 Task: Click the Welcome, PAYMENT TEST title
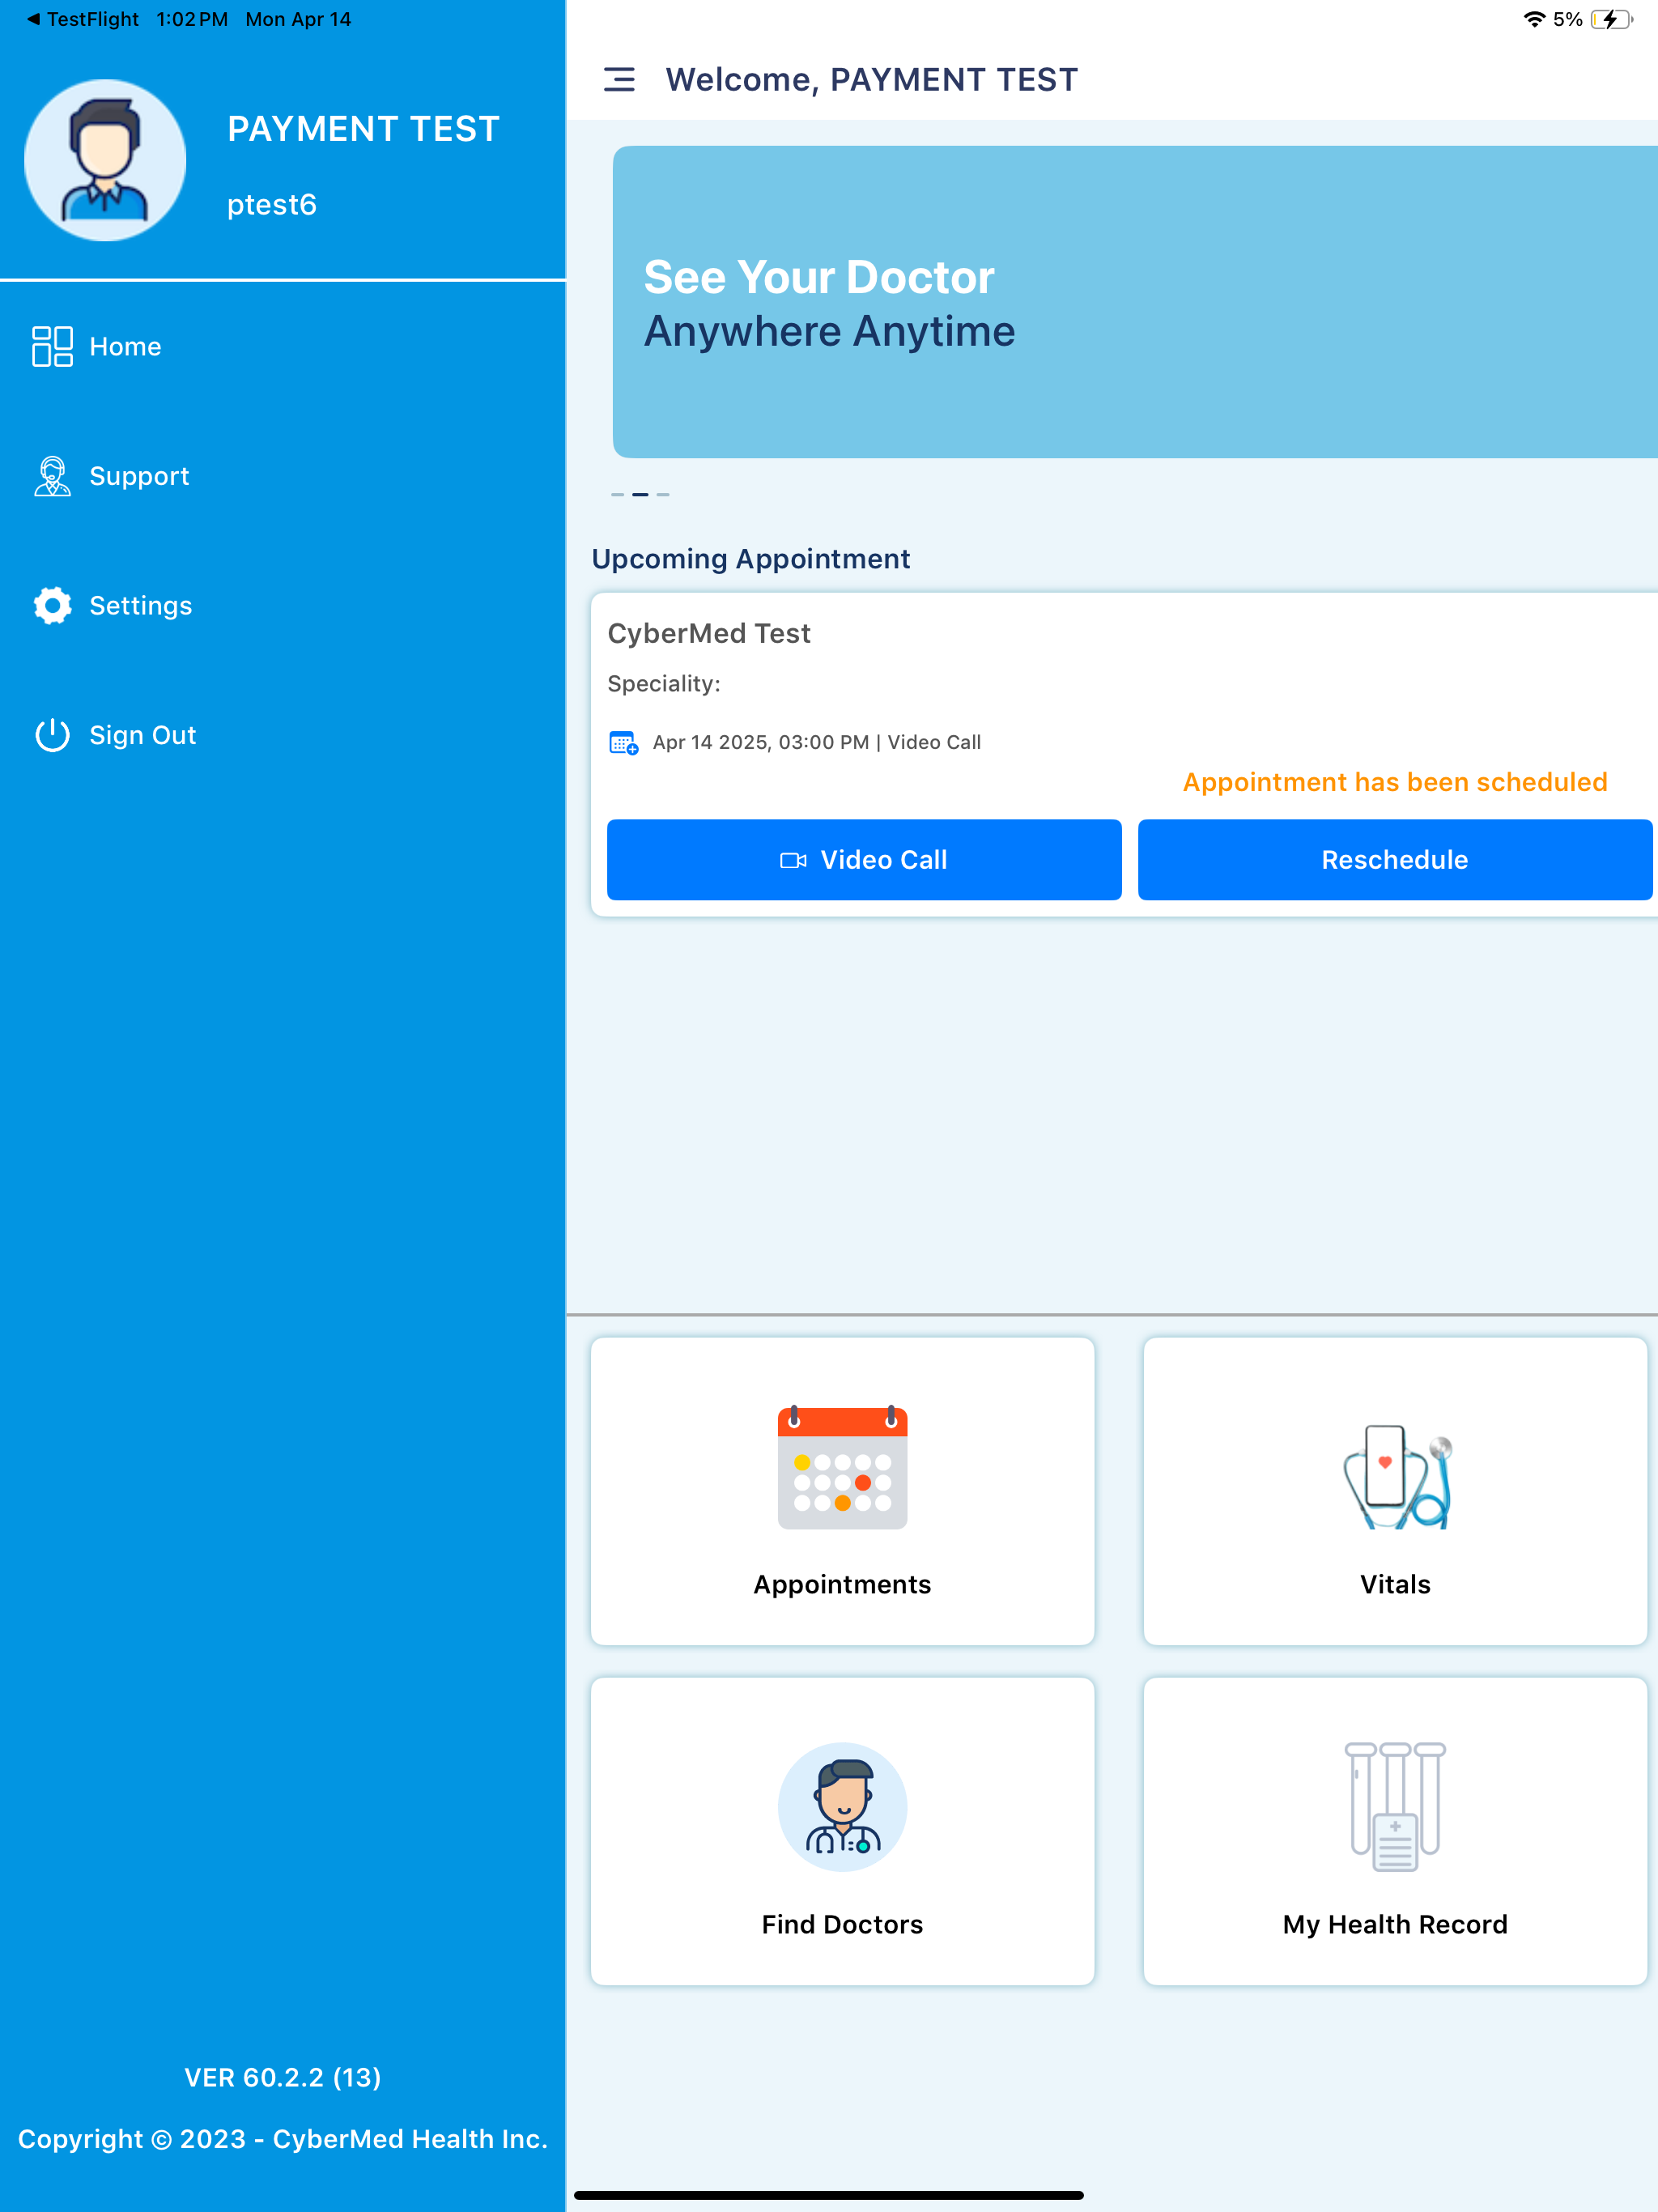click(872, 79)
